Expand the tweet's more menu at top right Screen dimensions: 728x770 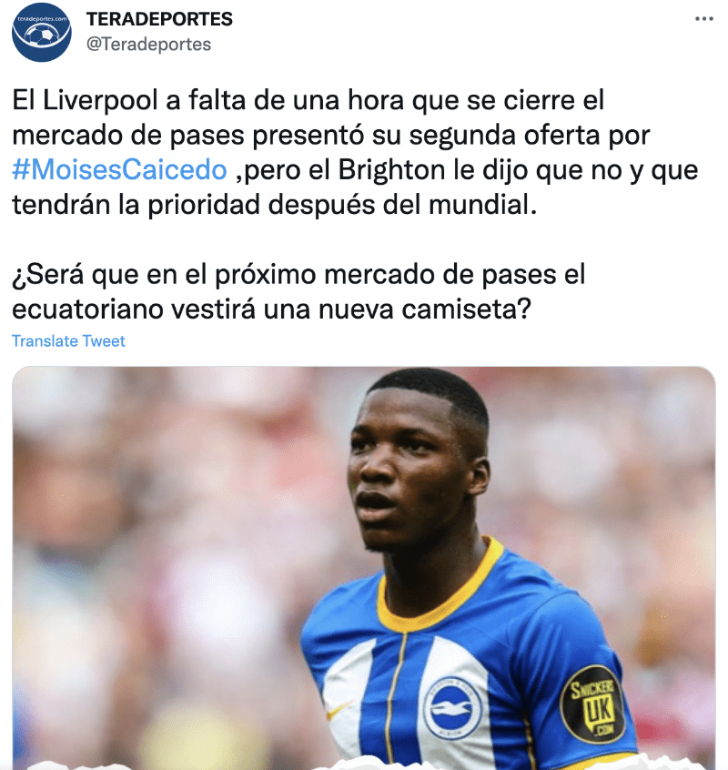(704, 19)
